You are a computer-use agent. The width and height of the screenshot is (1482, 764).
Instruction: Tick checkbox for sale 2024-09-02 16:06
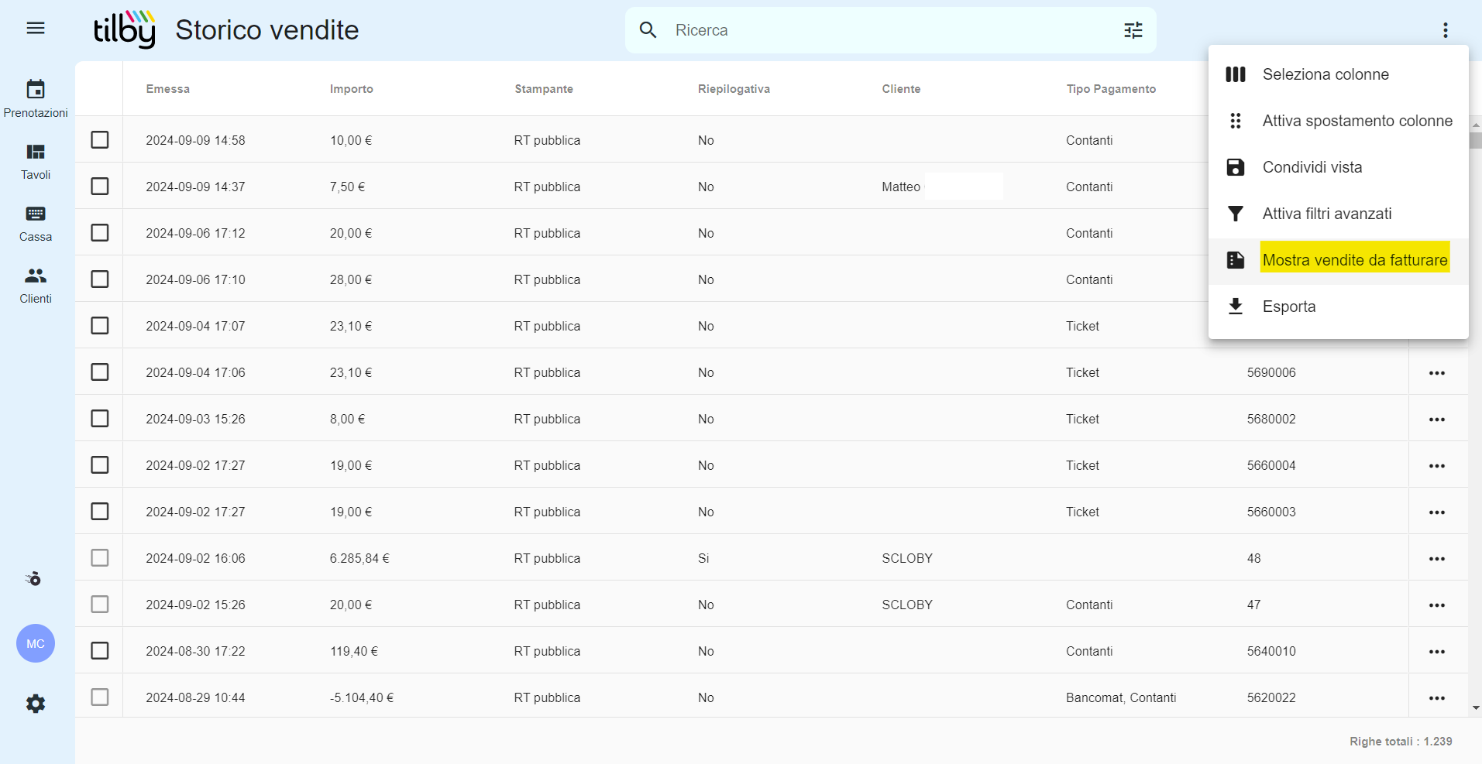click(100, 557)
